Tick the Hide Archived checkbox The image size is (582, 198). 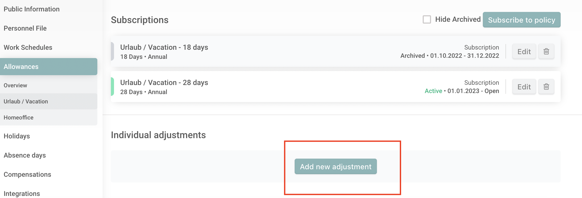pyautogui.click(x=427, y=19)
